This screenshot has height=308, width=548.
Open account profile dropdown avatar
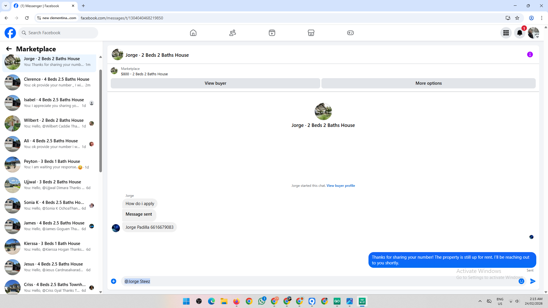click(533, 33)
